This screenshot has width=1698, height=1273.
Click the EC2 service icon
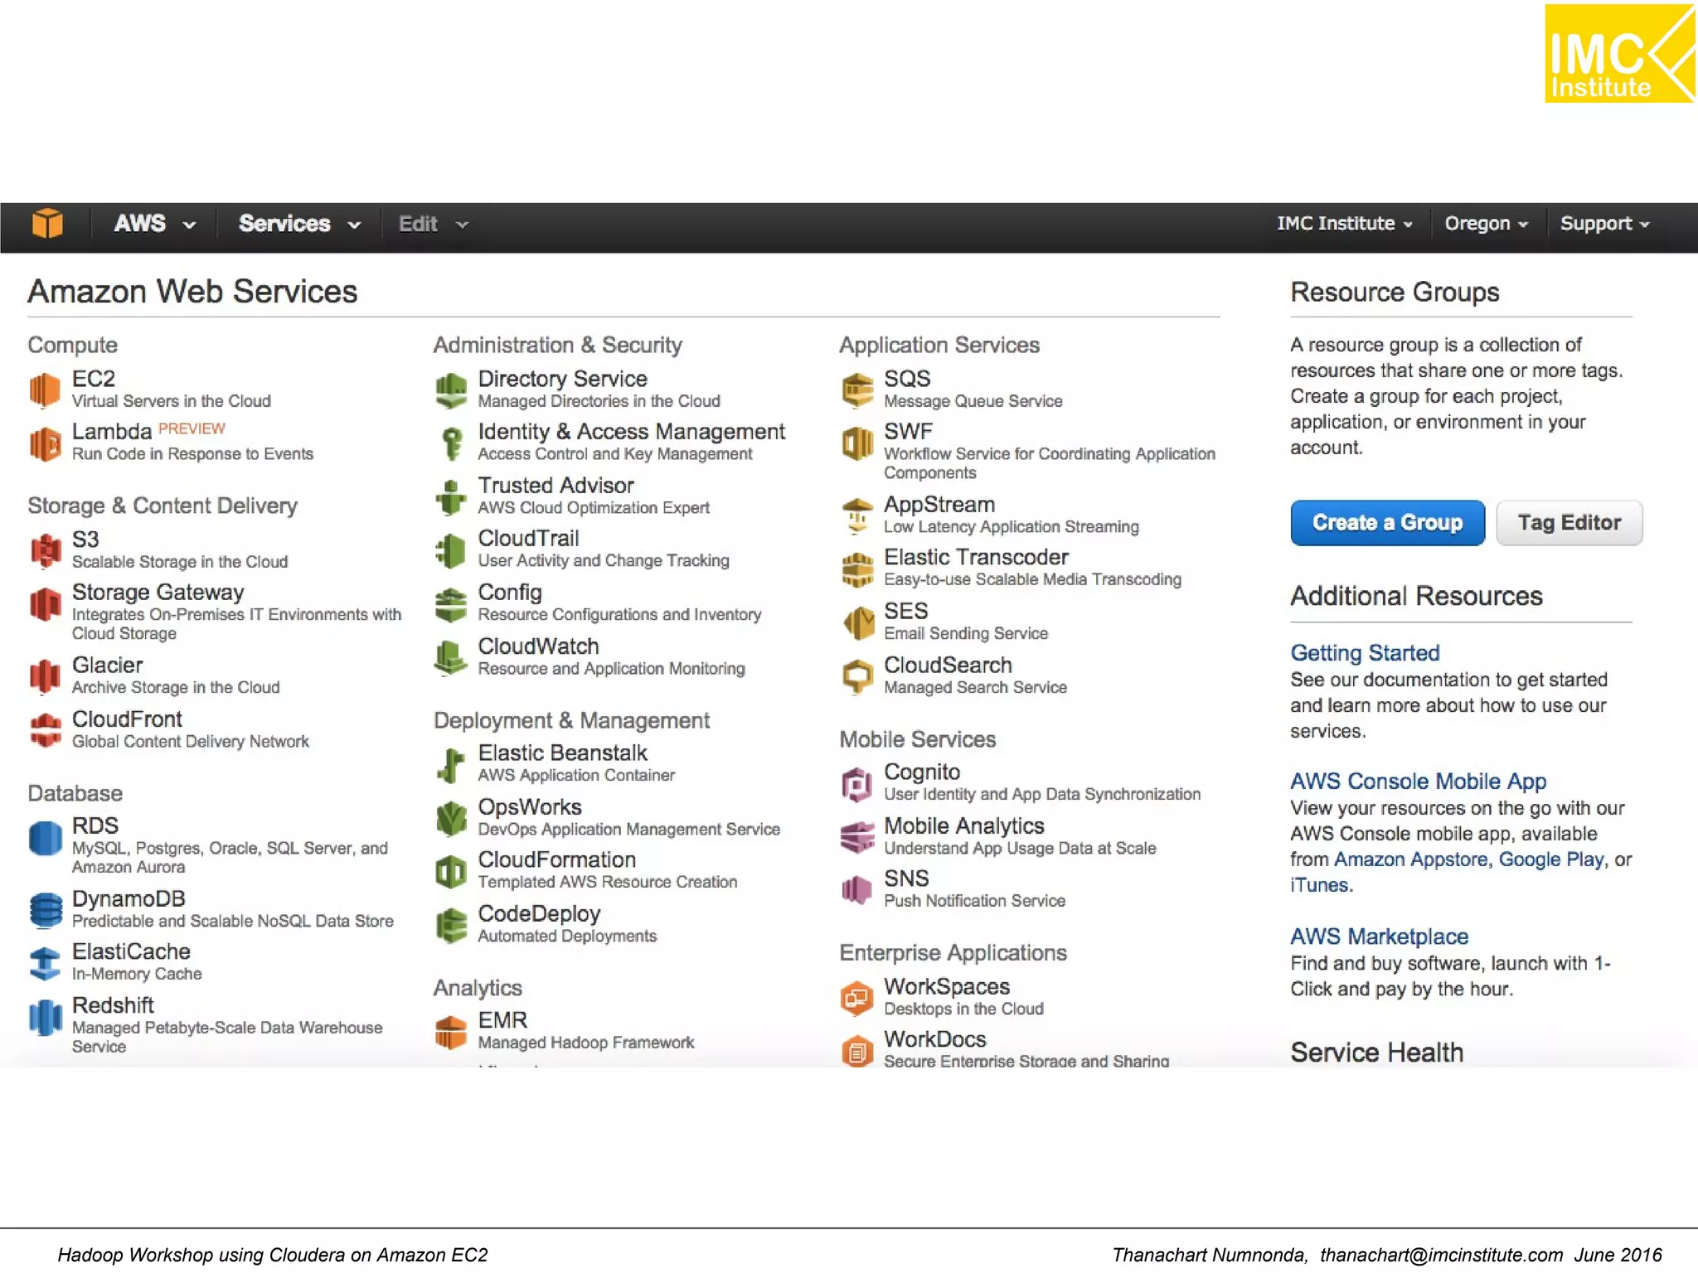pos(45,390)
